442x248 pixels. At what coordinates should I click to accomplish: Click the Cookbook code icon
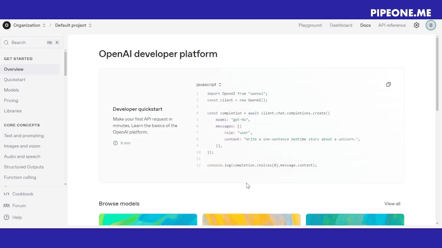coord(7,194)
